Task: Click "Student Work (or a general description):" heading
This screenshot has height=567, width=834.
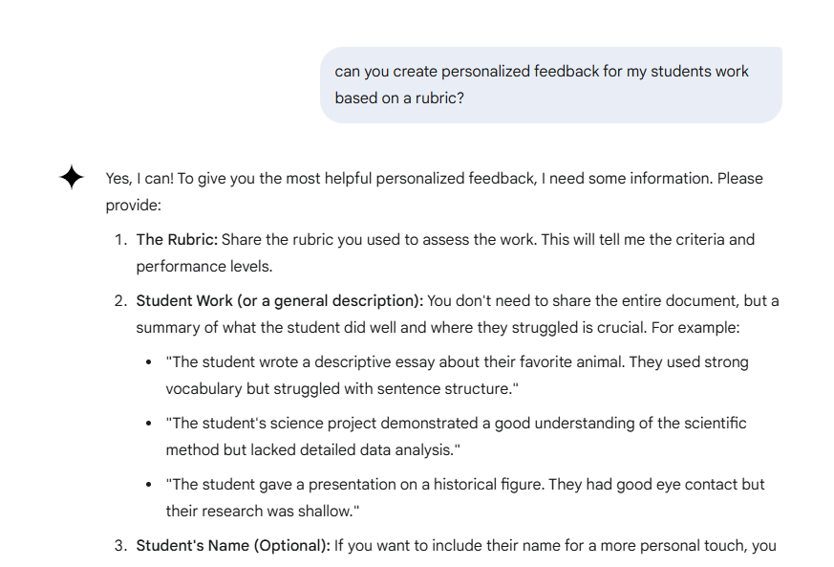Action: pyautogui.click(x=280, y=301)
